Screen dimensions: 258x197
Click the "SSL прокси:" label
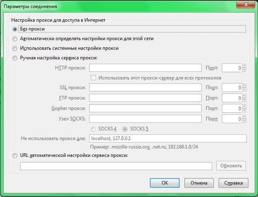(x=73, y=87)
